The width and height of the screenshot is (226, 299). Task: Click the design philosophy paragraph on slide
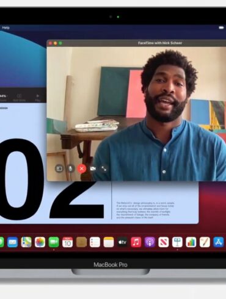(145, 211)
